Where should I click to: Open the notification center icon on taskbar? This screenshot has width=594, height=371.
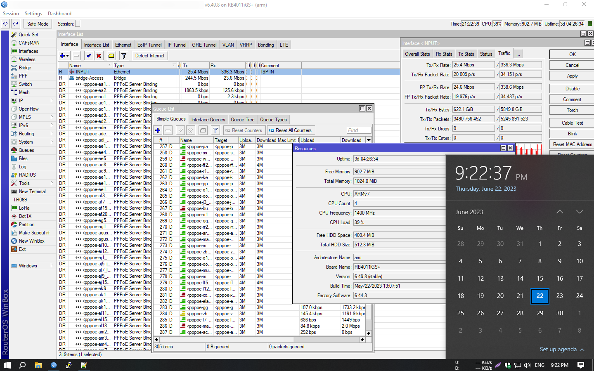point(581,365)
